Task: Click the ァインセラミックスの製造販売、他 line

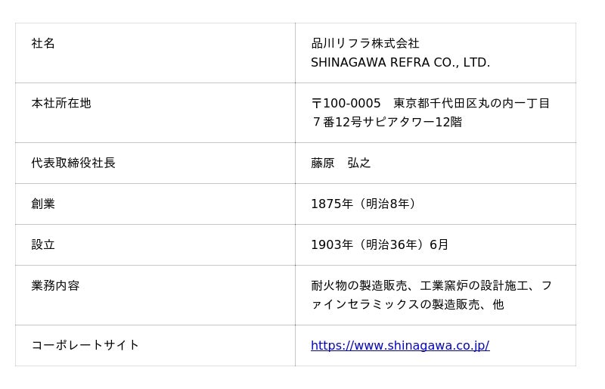Action: point(407,305)
